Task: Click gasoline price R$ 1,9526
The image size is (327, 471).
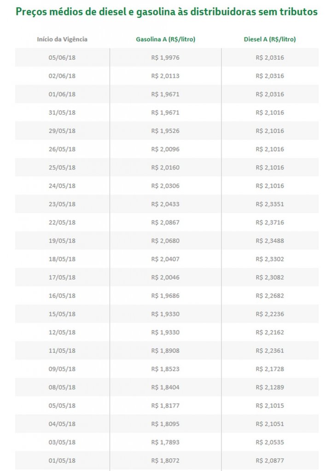Action: click(x=165, y=131)
